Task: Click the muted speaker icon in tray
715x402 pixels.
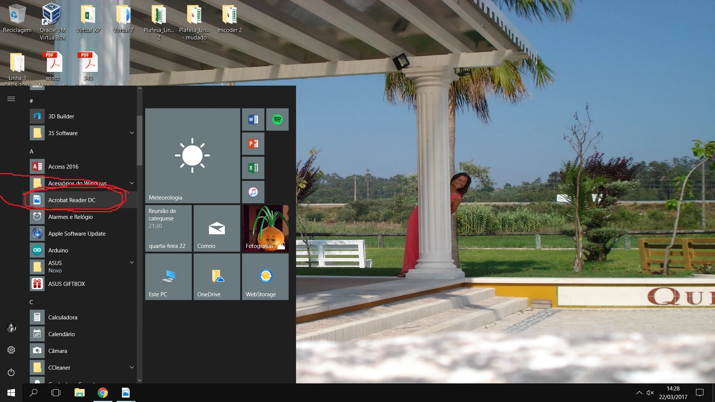Action: 650,393
